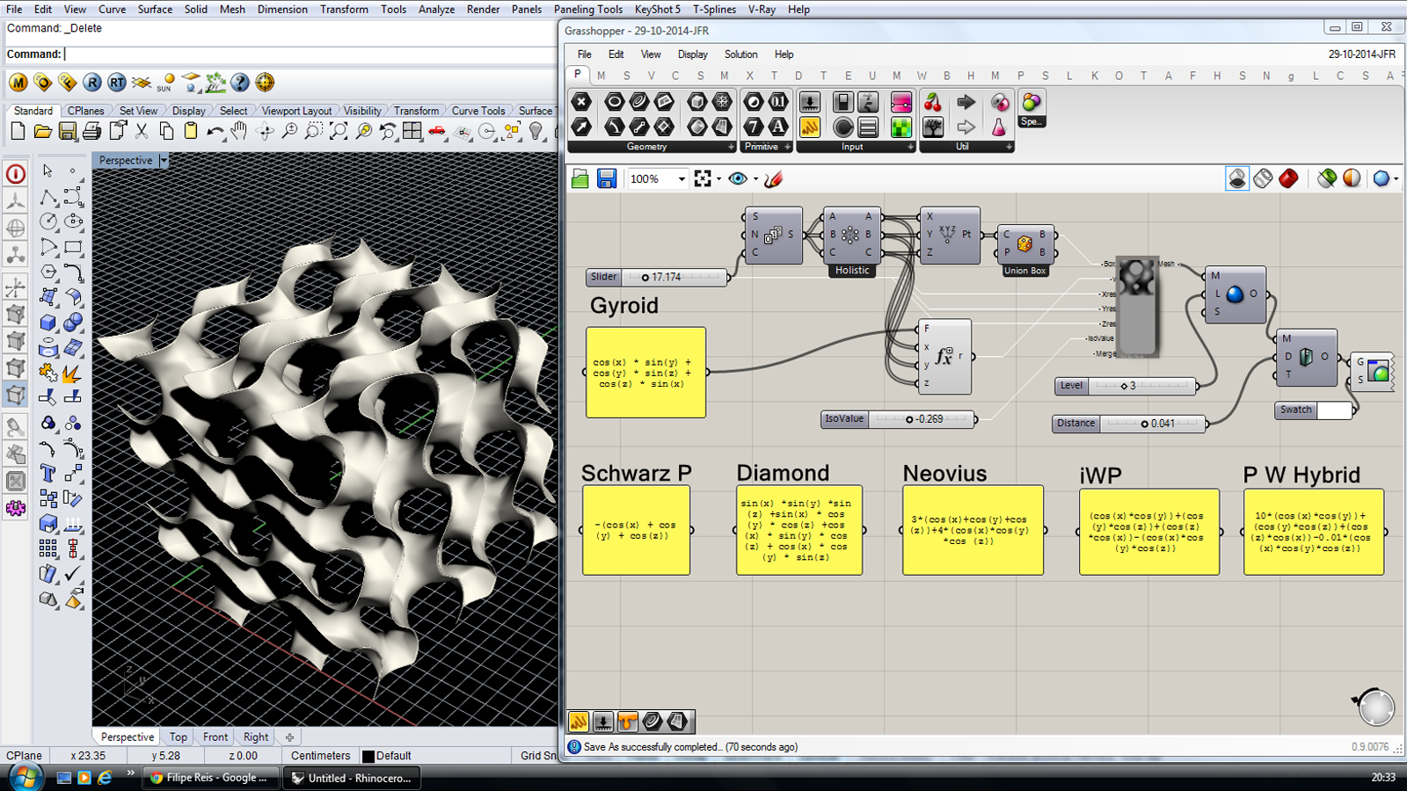Activate Rhino's Pan hand tool
This screenshot has width=1407, height=791.
tap(239, 132)
